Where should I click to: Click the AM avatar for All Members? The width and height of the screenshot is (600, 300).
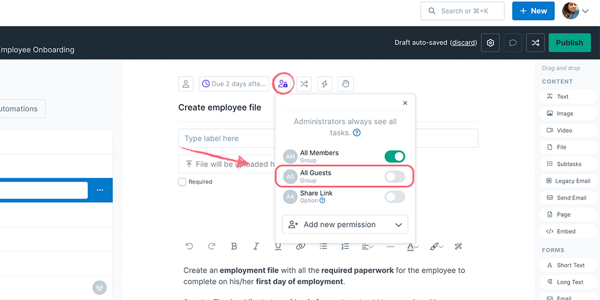[290, 156]
